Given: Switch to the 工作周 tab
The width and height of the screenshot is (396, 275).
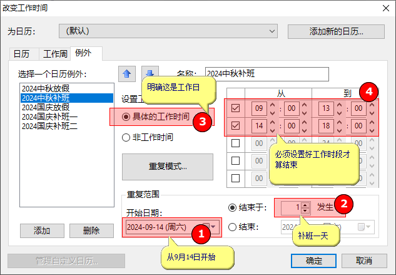Looking at the screenshot, I should (55, 54).
